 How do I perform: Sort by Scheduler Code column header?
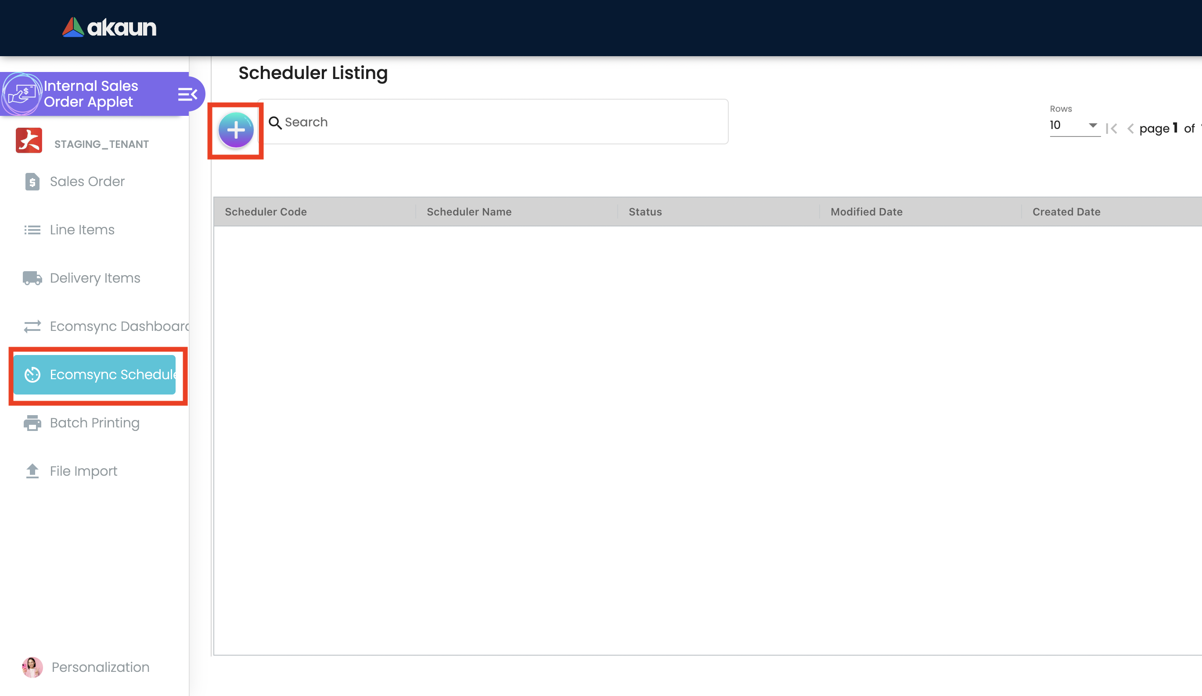pos(266,212)
